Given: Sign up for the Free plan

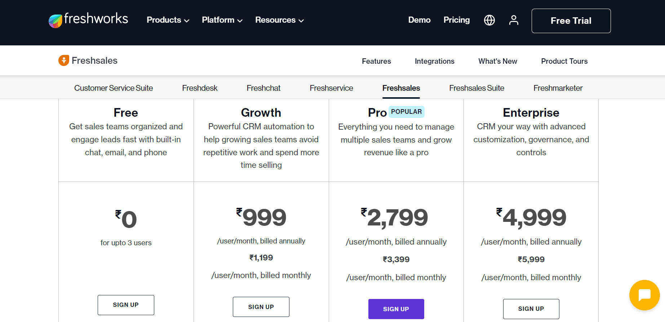Looking at the screenshot, I should pos(126,305).
